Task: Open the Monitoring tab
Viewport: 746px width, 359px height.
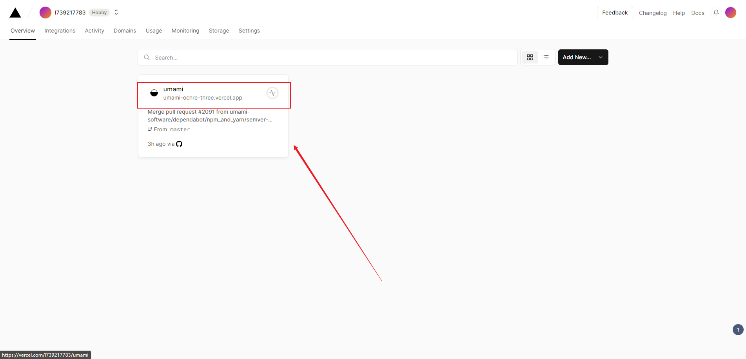Action: pyautogui.click(x=185, y=31)
